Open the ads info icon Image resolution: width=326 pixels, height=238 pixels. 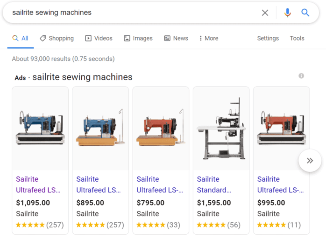click(301, 76)
